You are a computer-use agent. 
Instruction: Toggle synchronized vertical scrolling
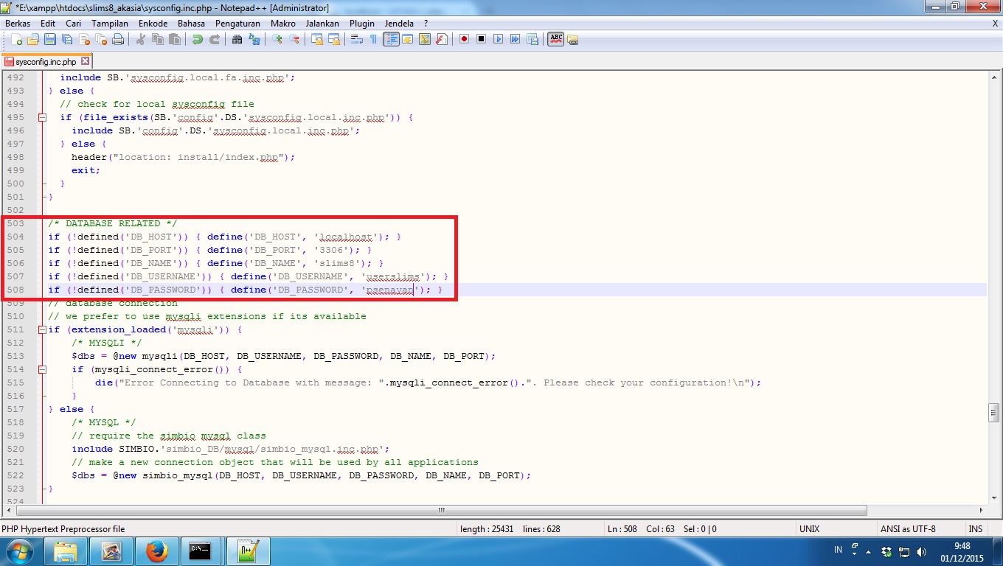(x=319, y=39)
